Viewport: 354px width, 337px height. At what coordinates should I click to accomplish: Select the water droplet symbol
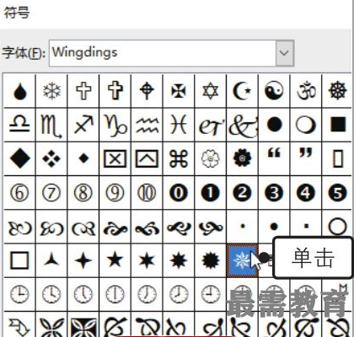(x=20, y=91)
